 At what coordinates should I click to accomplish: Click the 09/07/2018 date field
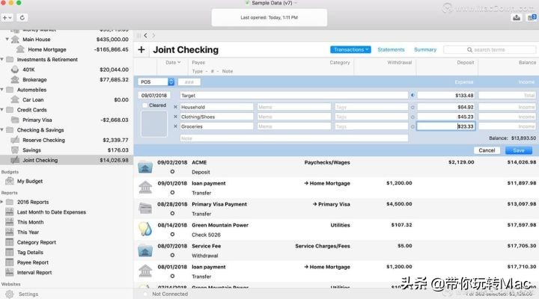[154, 96]
